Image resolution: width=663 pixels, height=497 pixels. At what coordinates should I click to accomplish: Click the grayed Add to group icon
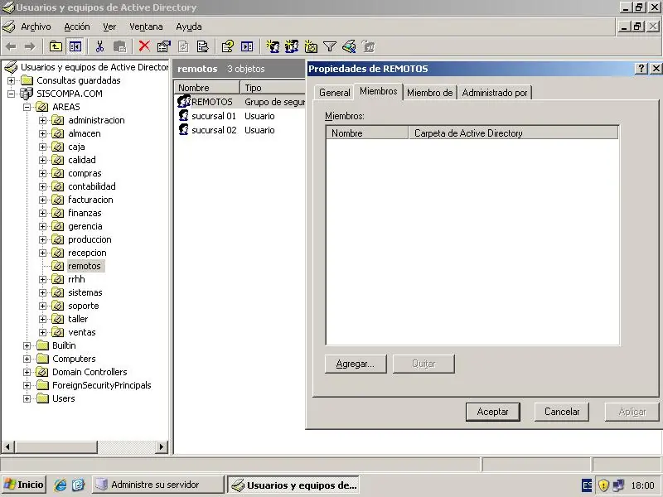click(369, 46)
